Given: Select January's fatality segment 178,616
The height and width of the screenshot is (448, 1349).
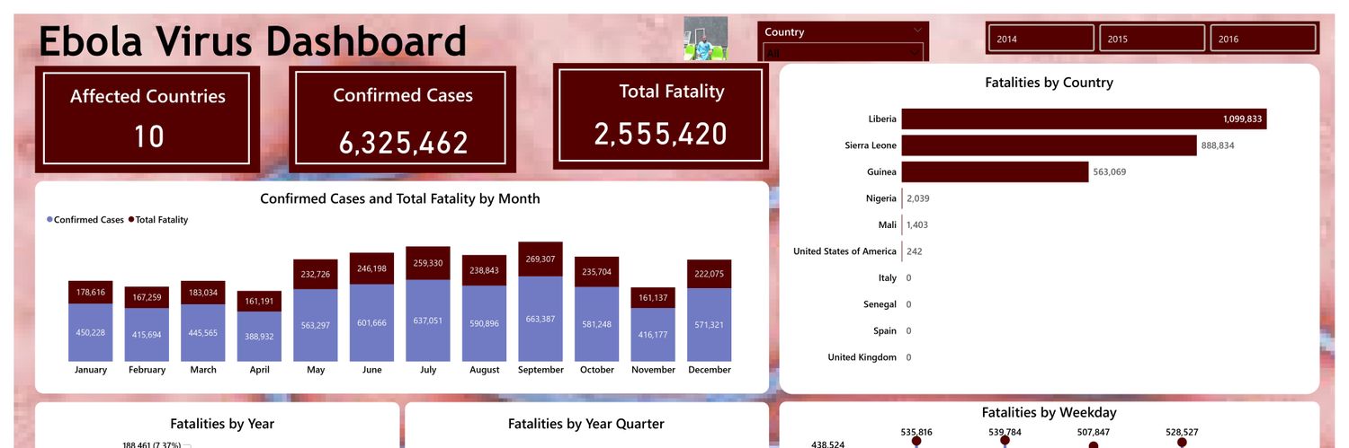Looking at the screenshot, I should pyautogui.click(x=91, y=292).
